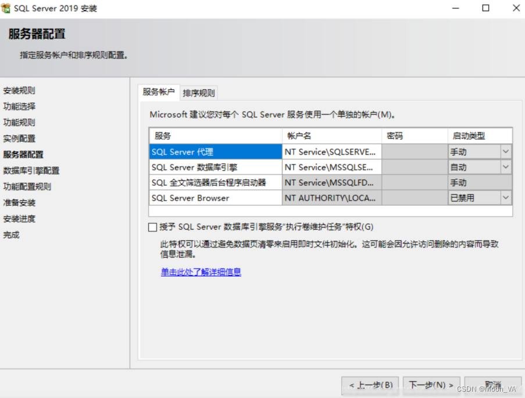Click 功能配置规则 step in sidebar
Screen dimensions: 525x398
27,187
